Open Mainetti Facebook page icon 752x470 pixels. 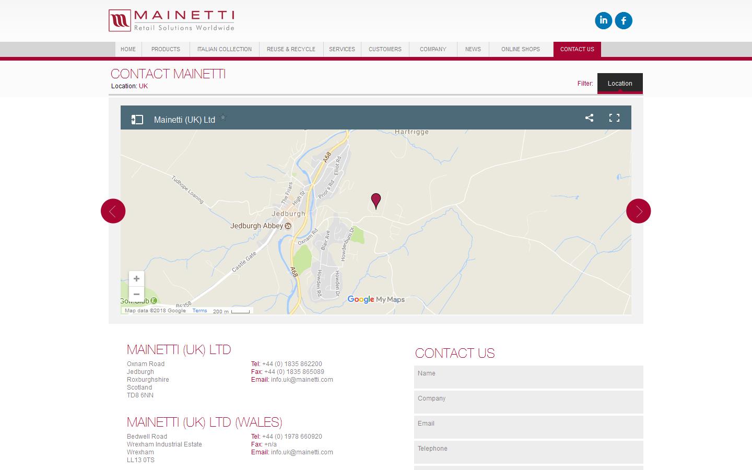click(x=624, y=20)
